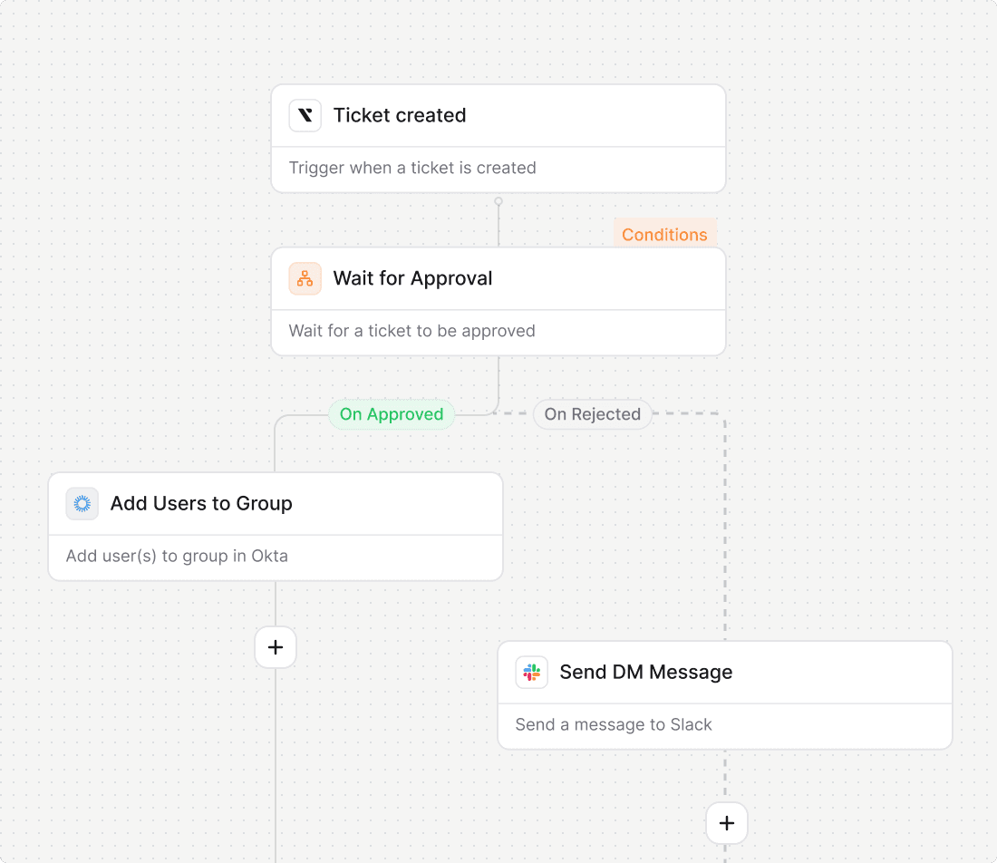997x863 pixels.
Task: Click the Slack icon on Send DM node
Action: tap(532, 673)
